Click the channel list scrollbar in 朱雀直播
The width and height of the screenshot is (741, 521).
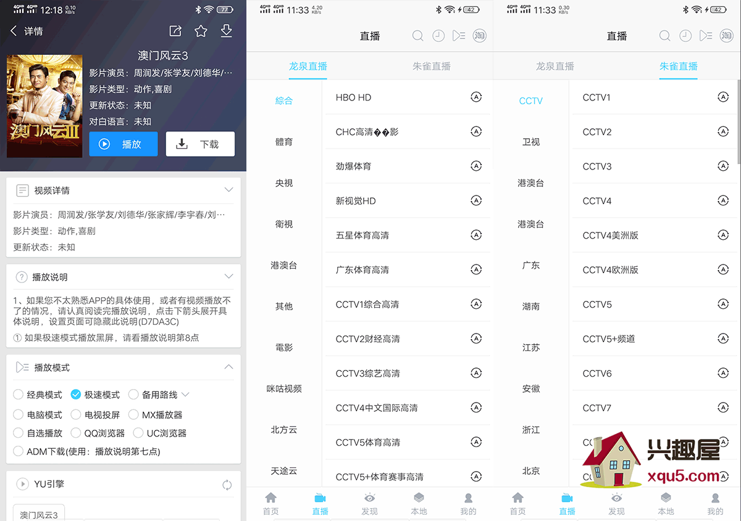pos(739,121)
